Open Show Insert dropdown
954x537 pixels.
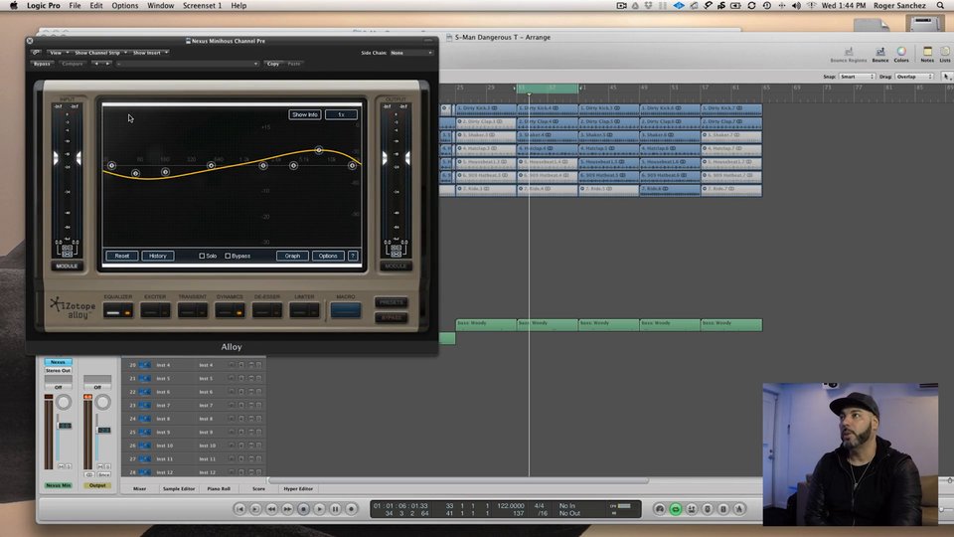[x=150, y=53]
